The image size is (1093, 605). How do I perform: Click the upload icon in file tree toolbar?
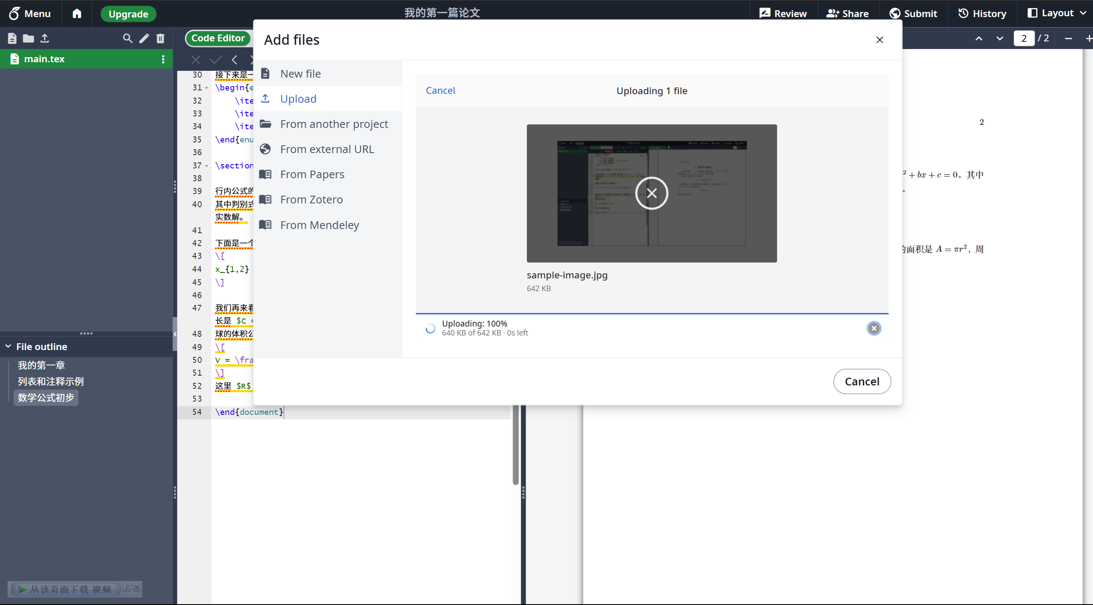coord(45,38)
